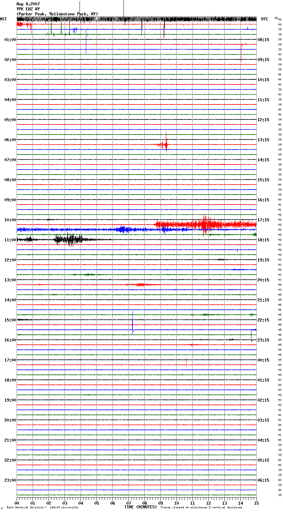Viewport: 283px width, 512px height.
Task: Select the "13:00" MST hour label
Action: [x=10, y=280]
